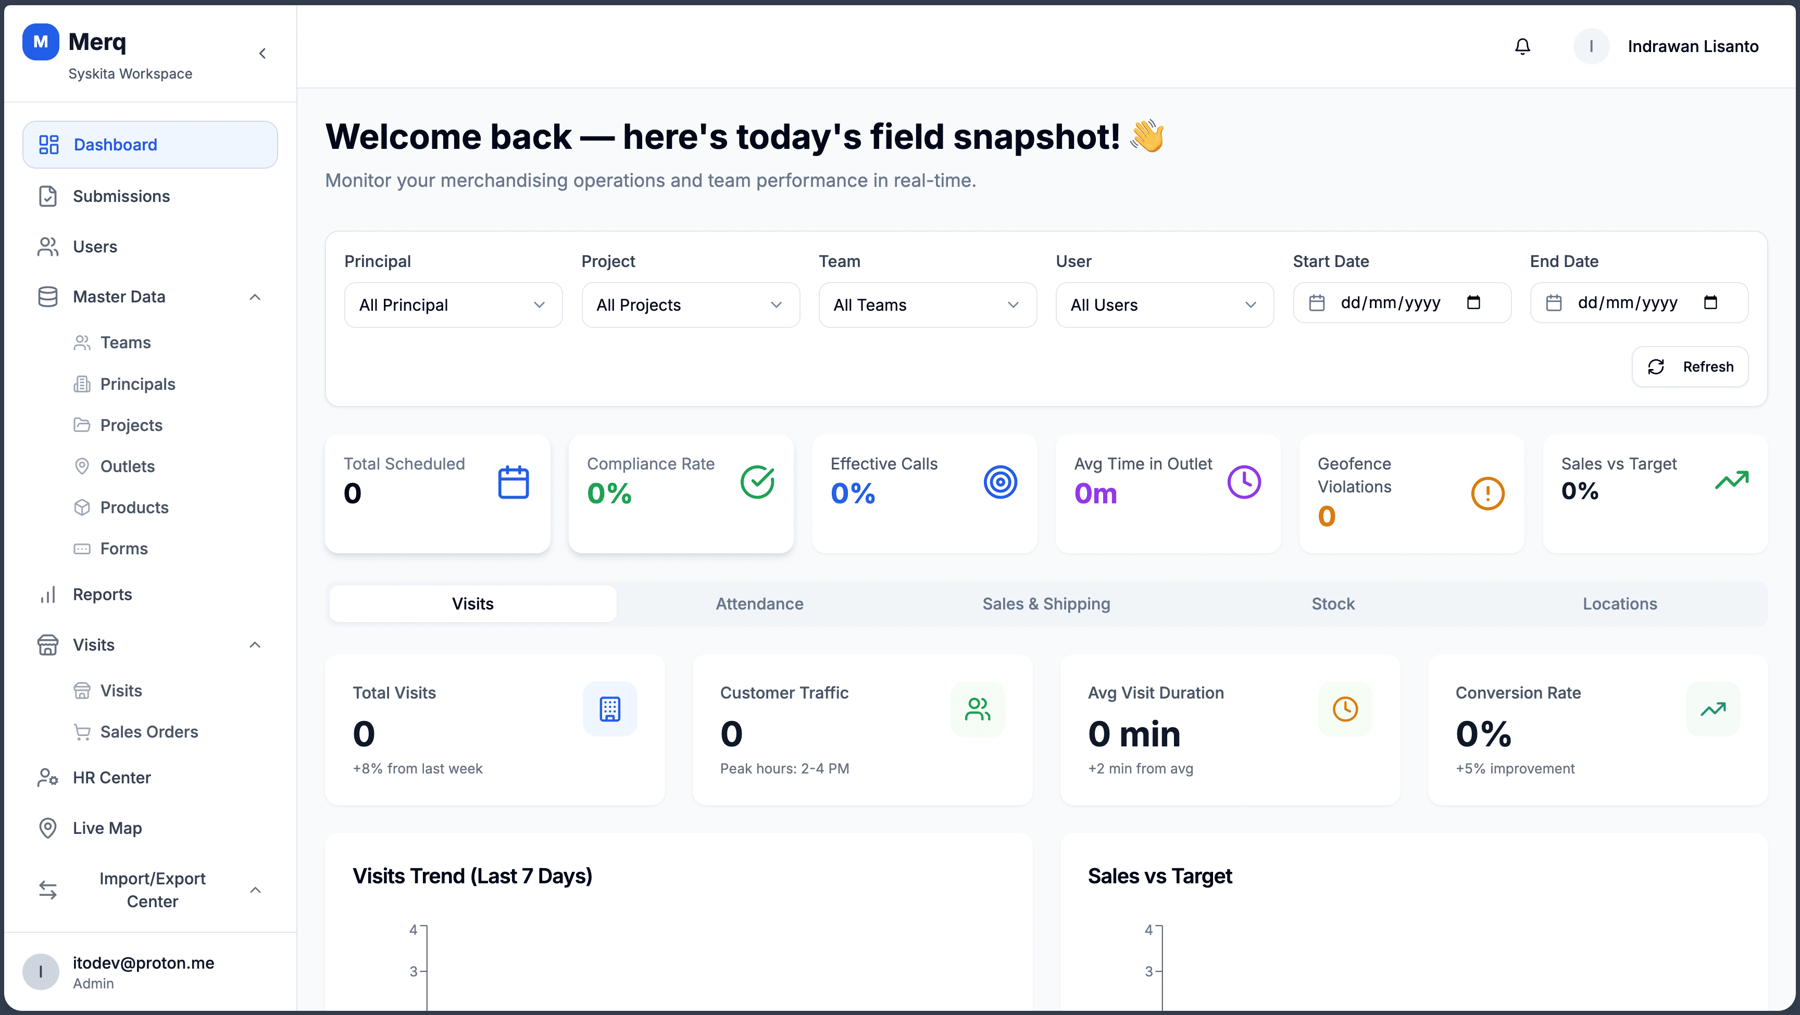Open the HR Center section

(112, 778)
